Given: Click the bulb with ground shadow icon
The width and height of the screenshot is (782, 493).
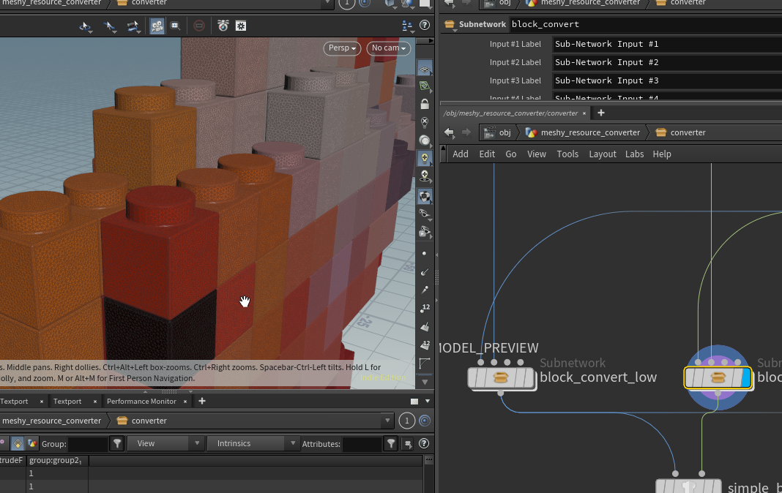Looking at the screenshot, I should [425, 176].
